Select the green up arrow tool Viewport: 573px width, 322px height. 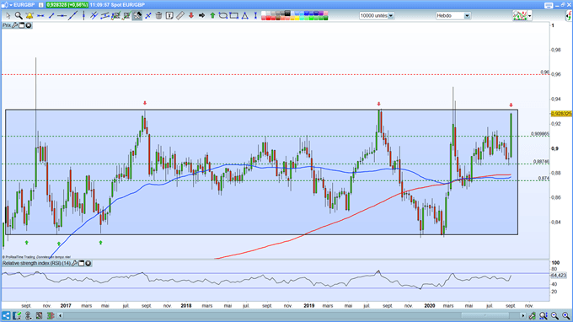(x=212, y=16)
